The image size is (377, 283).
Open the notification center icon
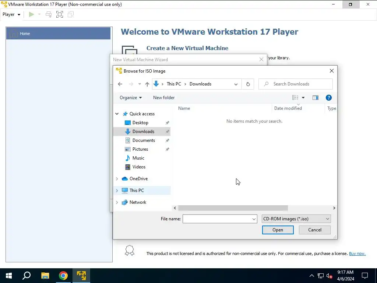point(365,276)
